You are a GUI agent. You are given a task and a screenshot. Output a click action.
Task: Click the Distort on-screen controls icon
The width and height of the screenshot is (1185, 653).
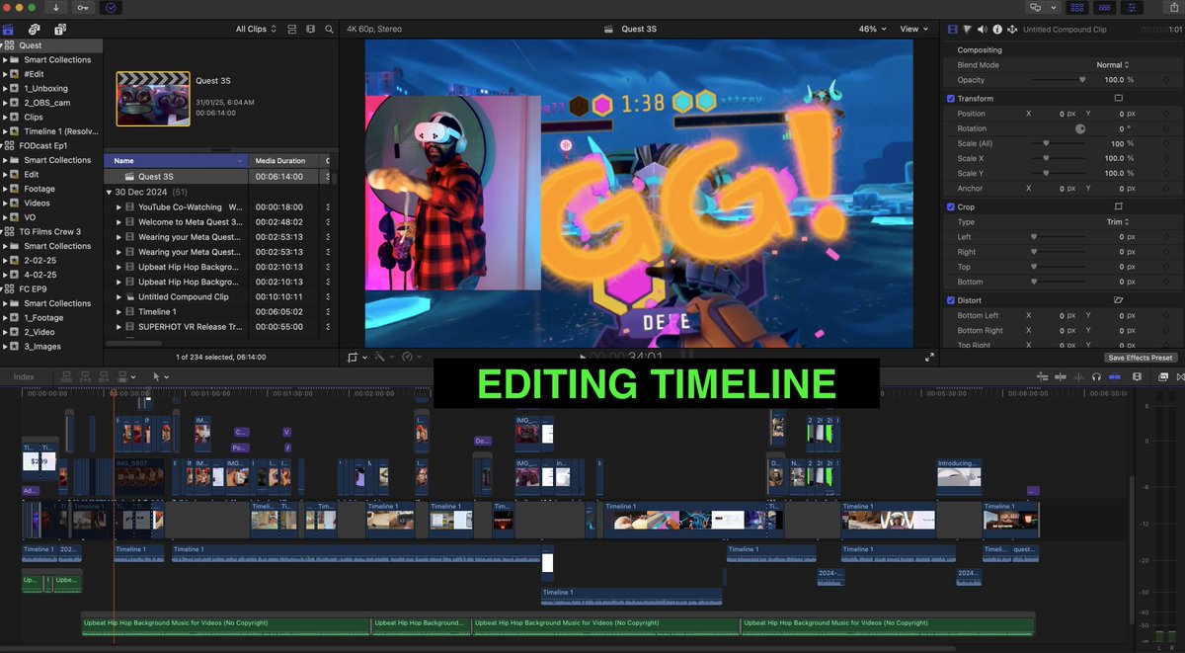coord(1118,299)
